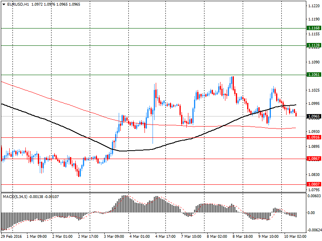Click the 1.1190 price scale value
The image size is (322, 241).
pos(314,19)
